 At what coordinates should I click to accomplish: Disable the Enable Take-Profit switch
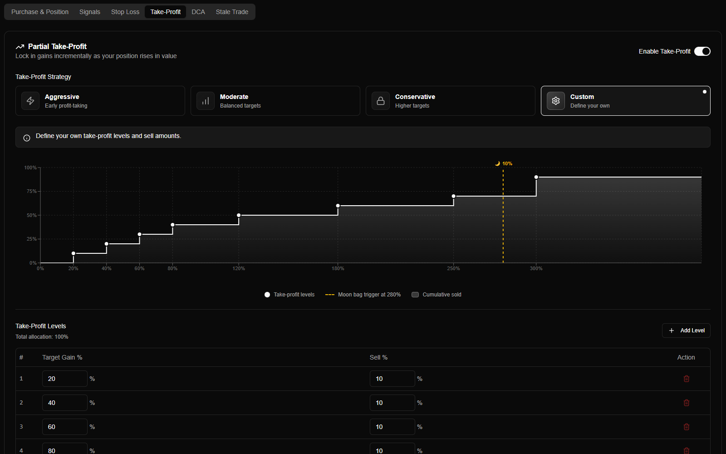702,51
